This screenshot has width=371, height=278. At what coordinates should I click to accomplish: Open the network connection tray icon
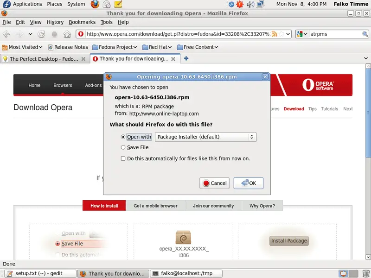260,4
